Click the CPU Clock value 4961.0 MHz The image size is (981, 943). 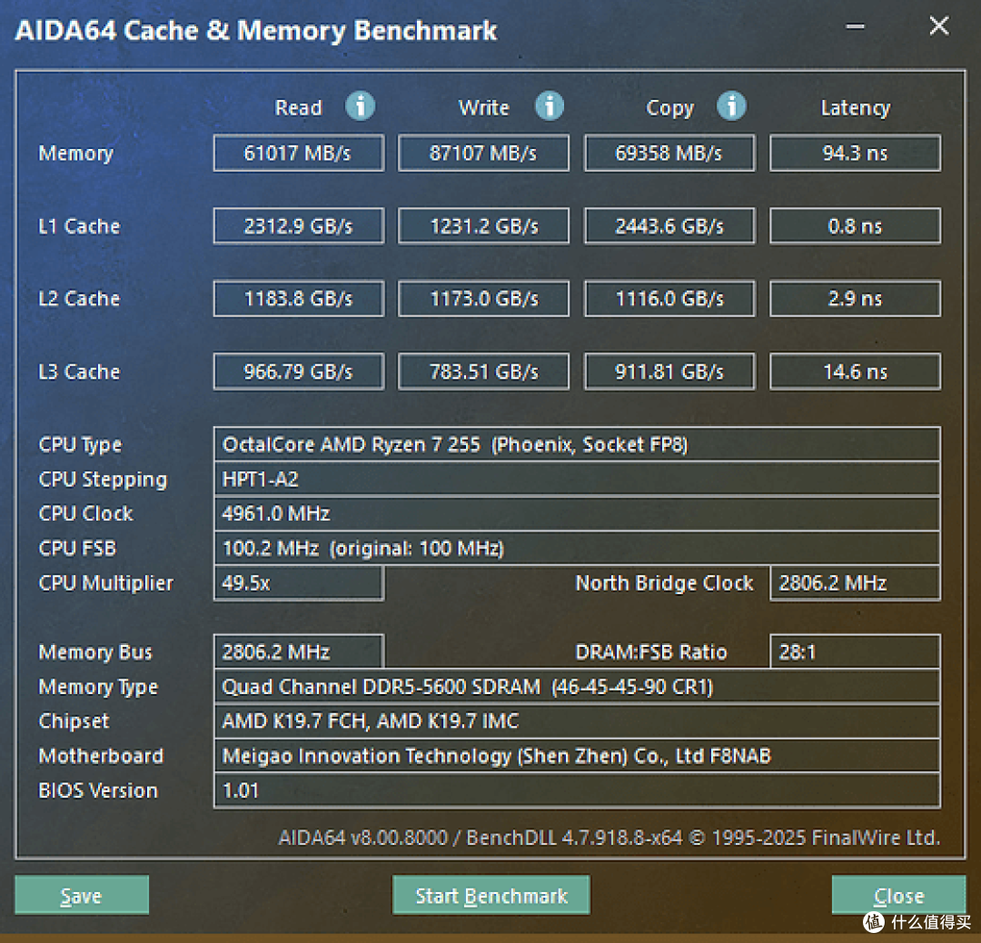tap(577, 513)
